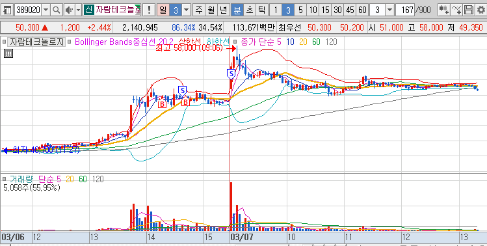Click the first B buy marker after 14:00
This screenshot has width=487, height=246.
(x=162, y=104)
